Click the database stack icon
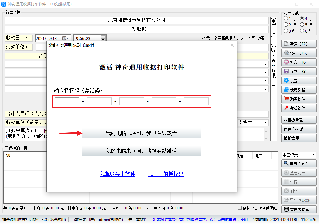The height and width of the screenshot is (224, 319). point(286,209)
